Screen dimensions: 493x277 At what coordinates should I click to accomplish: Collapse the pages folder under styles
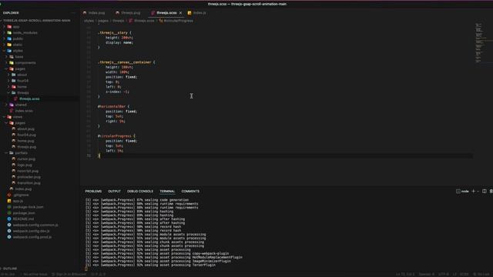pyautogui.click(x=6, y=68)
